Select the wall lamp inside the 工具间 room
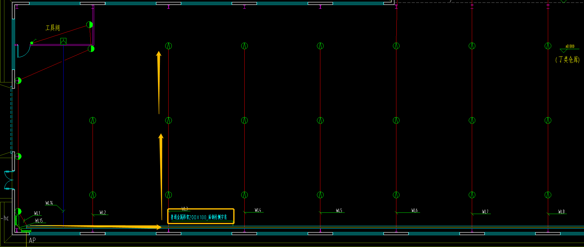The height and width of the screenshot is (247, 584). pyautogui.click(x=89, y=25)
